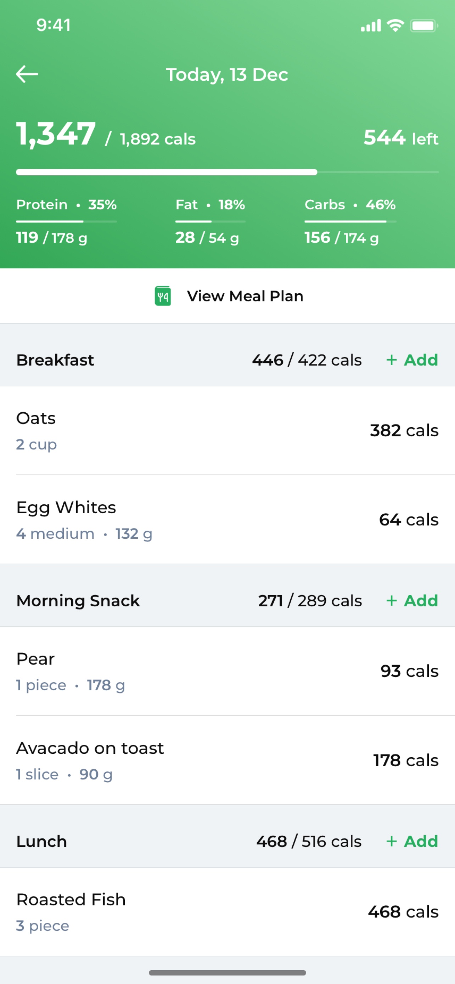Tap the Protein macro progress bar

[66, 221]
